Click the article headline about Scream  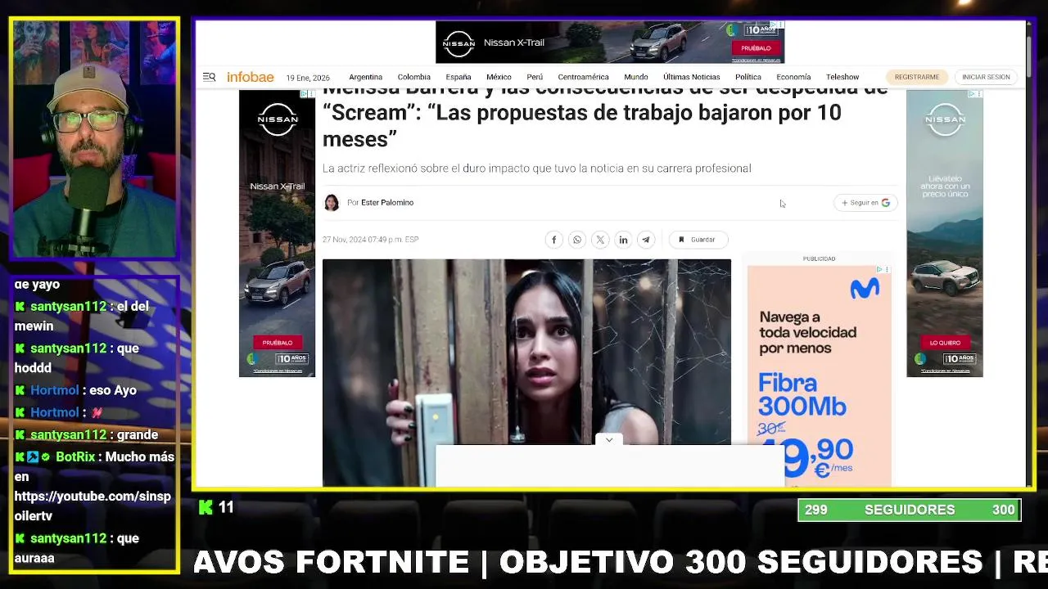(605, 113)
